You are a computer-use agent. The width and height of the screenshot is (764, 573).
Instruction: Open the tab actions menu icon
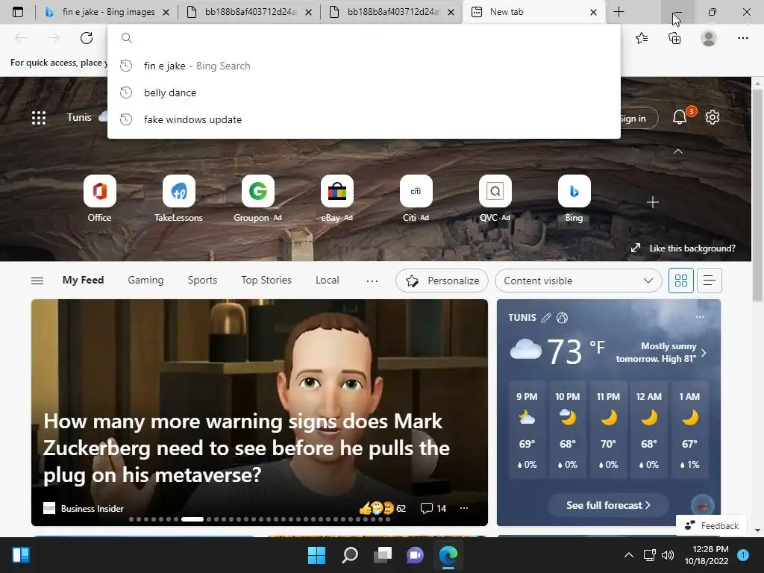(x=18, y=12)
